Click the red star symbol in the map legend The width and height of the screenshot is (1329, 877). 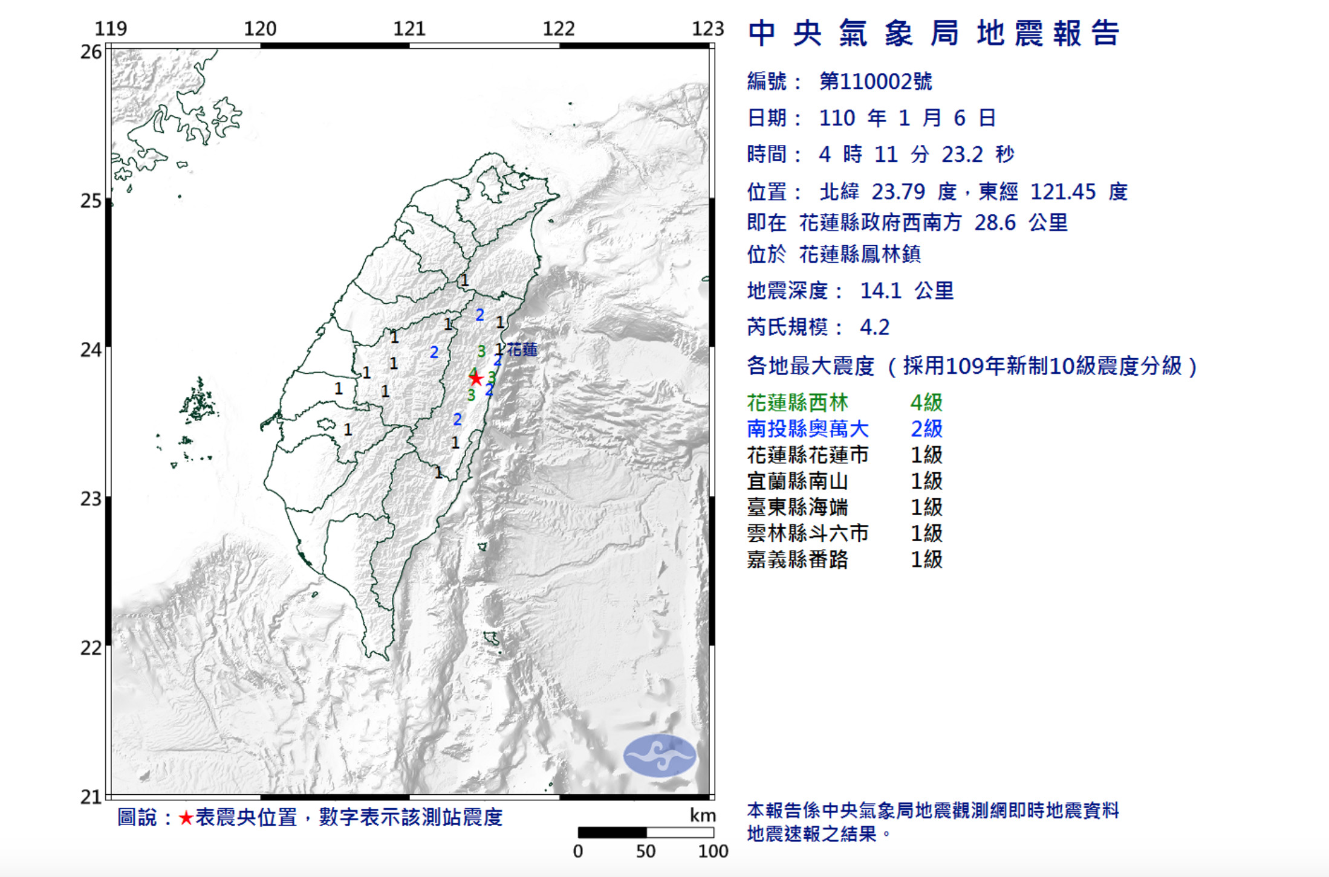click(x=186, y=818)
